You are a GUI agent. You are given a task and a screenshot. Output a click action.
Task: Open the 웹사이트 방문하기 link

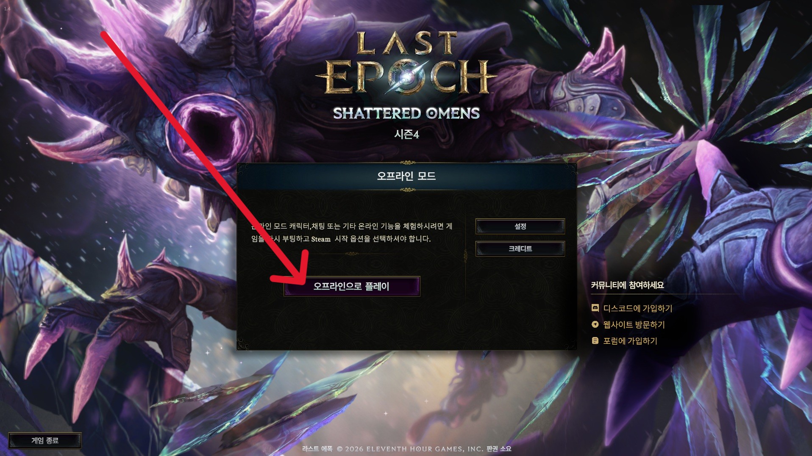click(634, 324)
